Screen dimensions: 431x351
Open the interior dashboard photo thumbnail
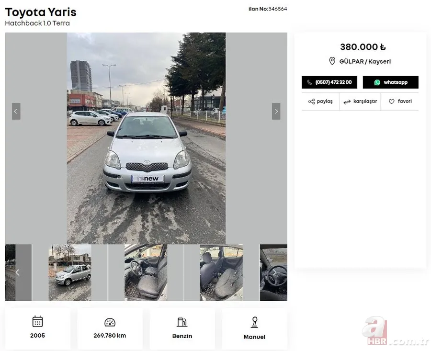[145, 272]
